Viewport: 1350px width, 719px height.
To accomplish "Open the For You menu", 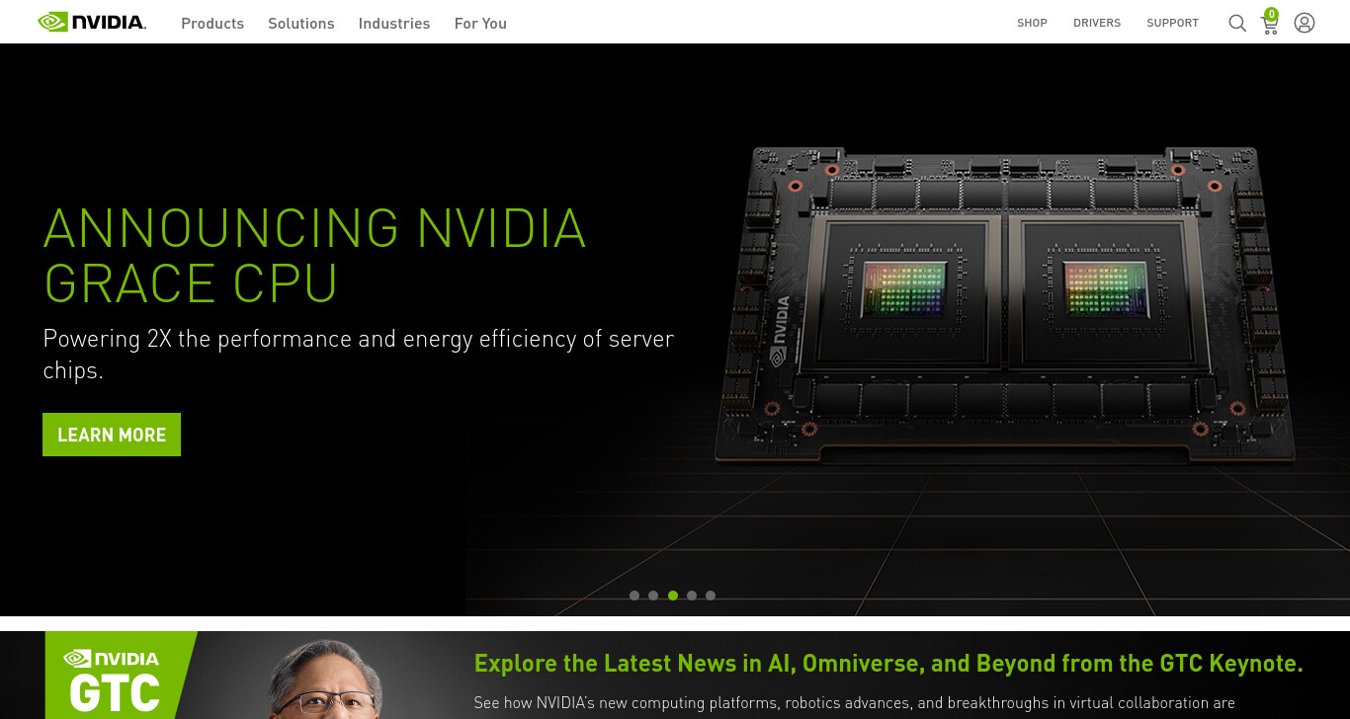I will tap(480, 23).
